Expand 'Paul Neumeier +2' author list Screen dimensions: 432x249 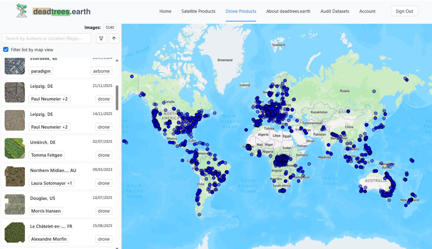click(x=49, y=98)
